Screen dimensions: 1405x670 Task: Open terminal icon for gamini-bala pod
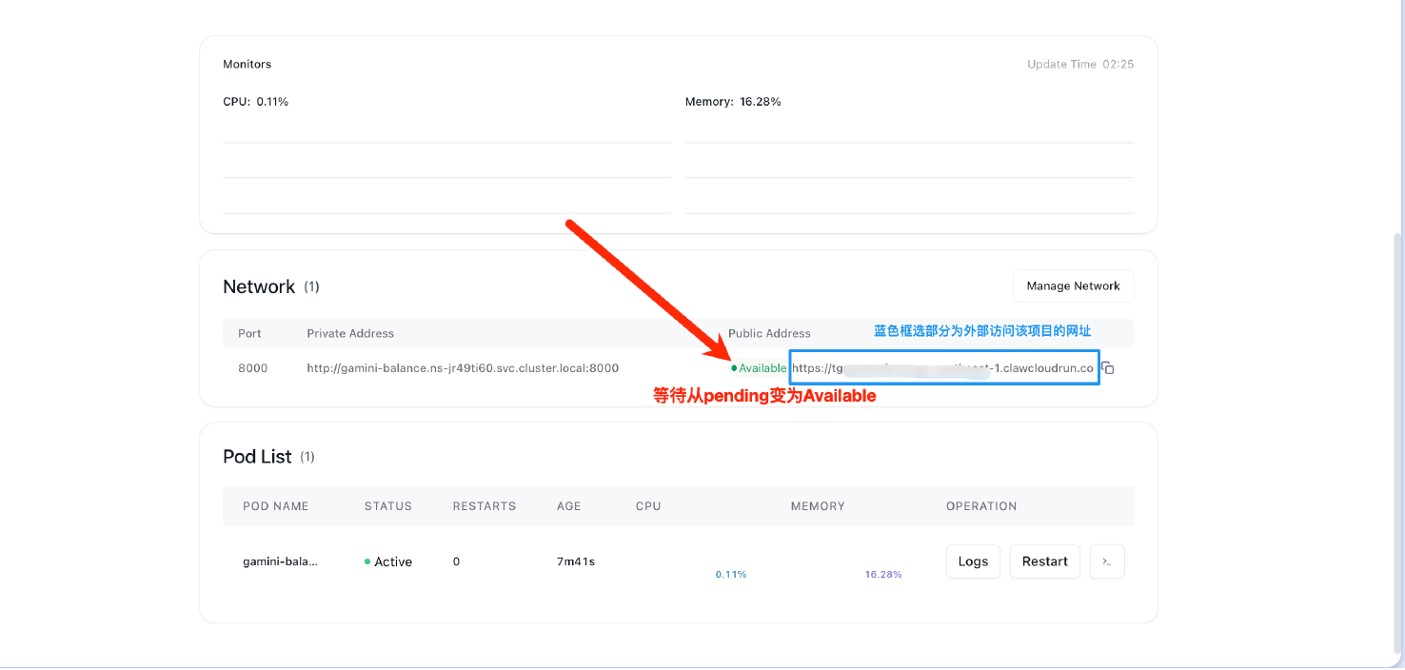click(1107, 562)
